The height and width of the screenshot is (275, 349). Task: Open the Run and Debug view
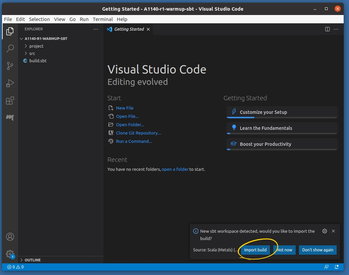point(10,83)
